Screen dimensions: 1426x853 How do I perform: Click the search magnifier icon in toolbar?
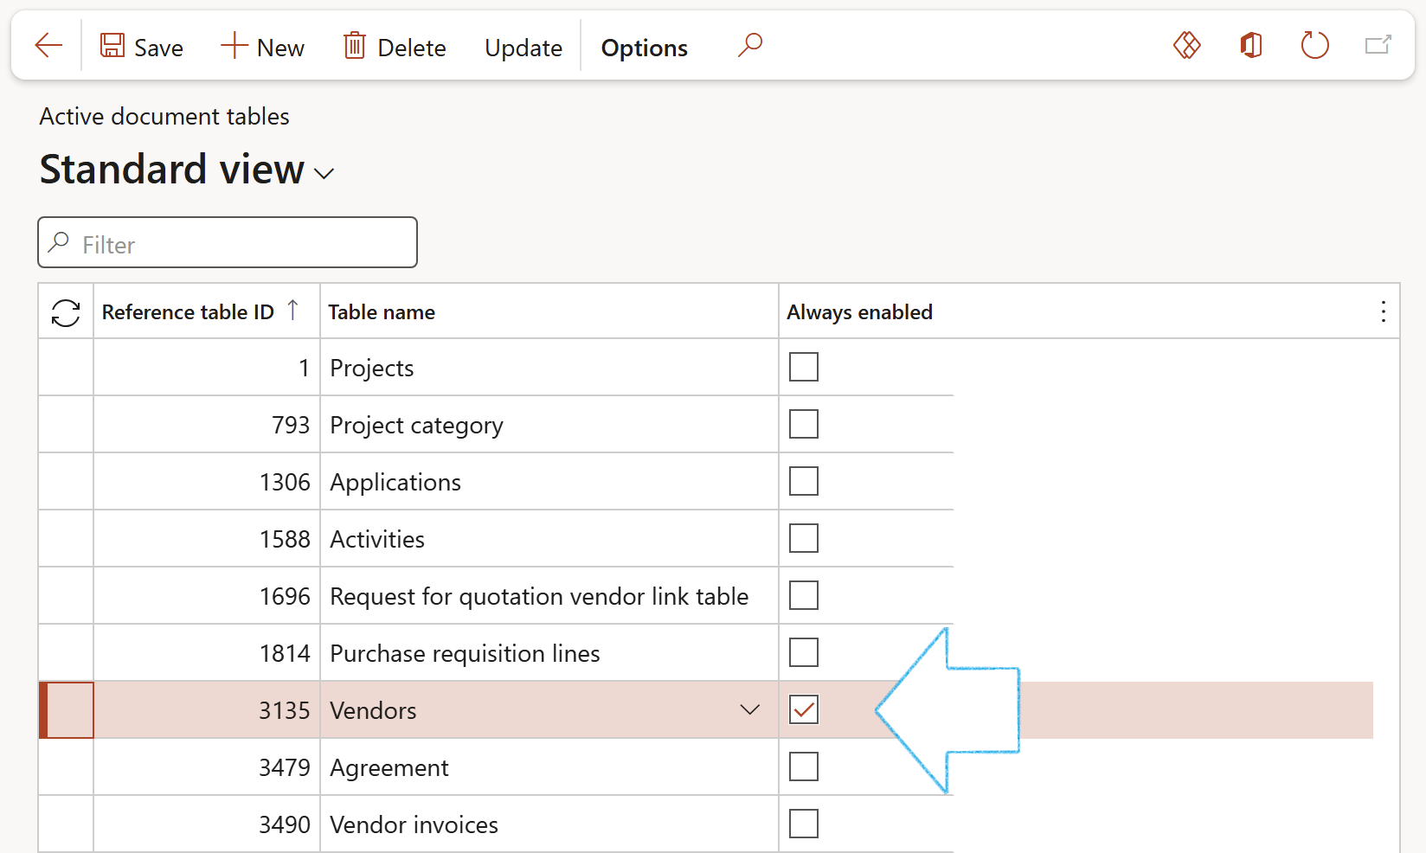point(749,45)
